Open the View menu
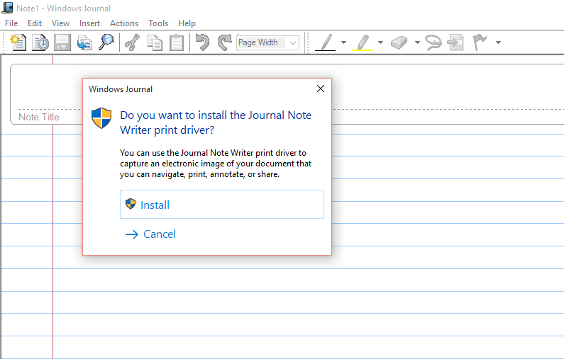564x359 pixels. click(x=60, y=23)
